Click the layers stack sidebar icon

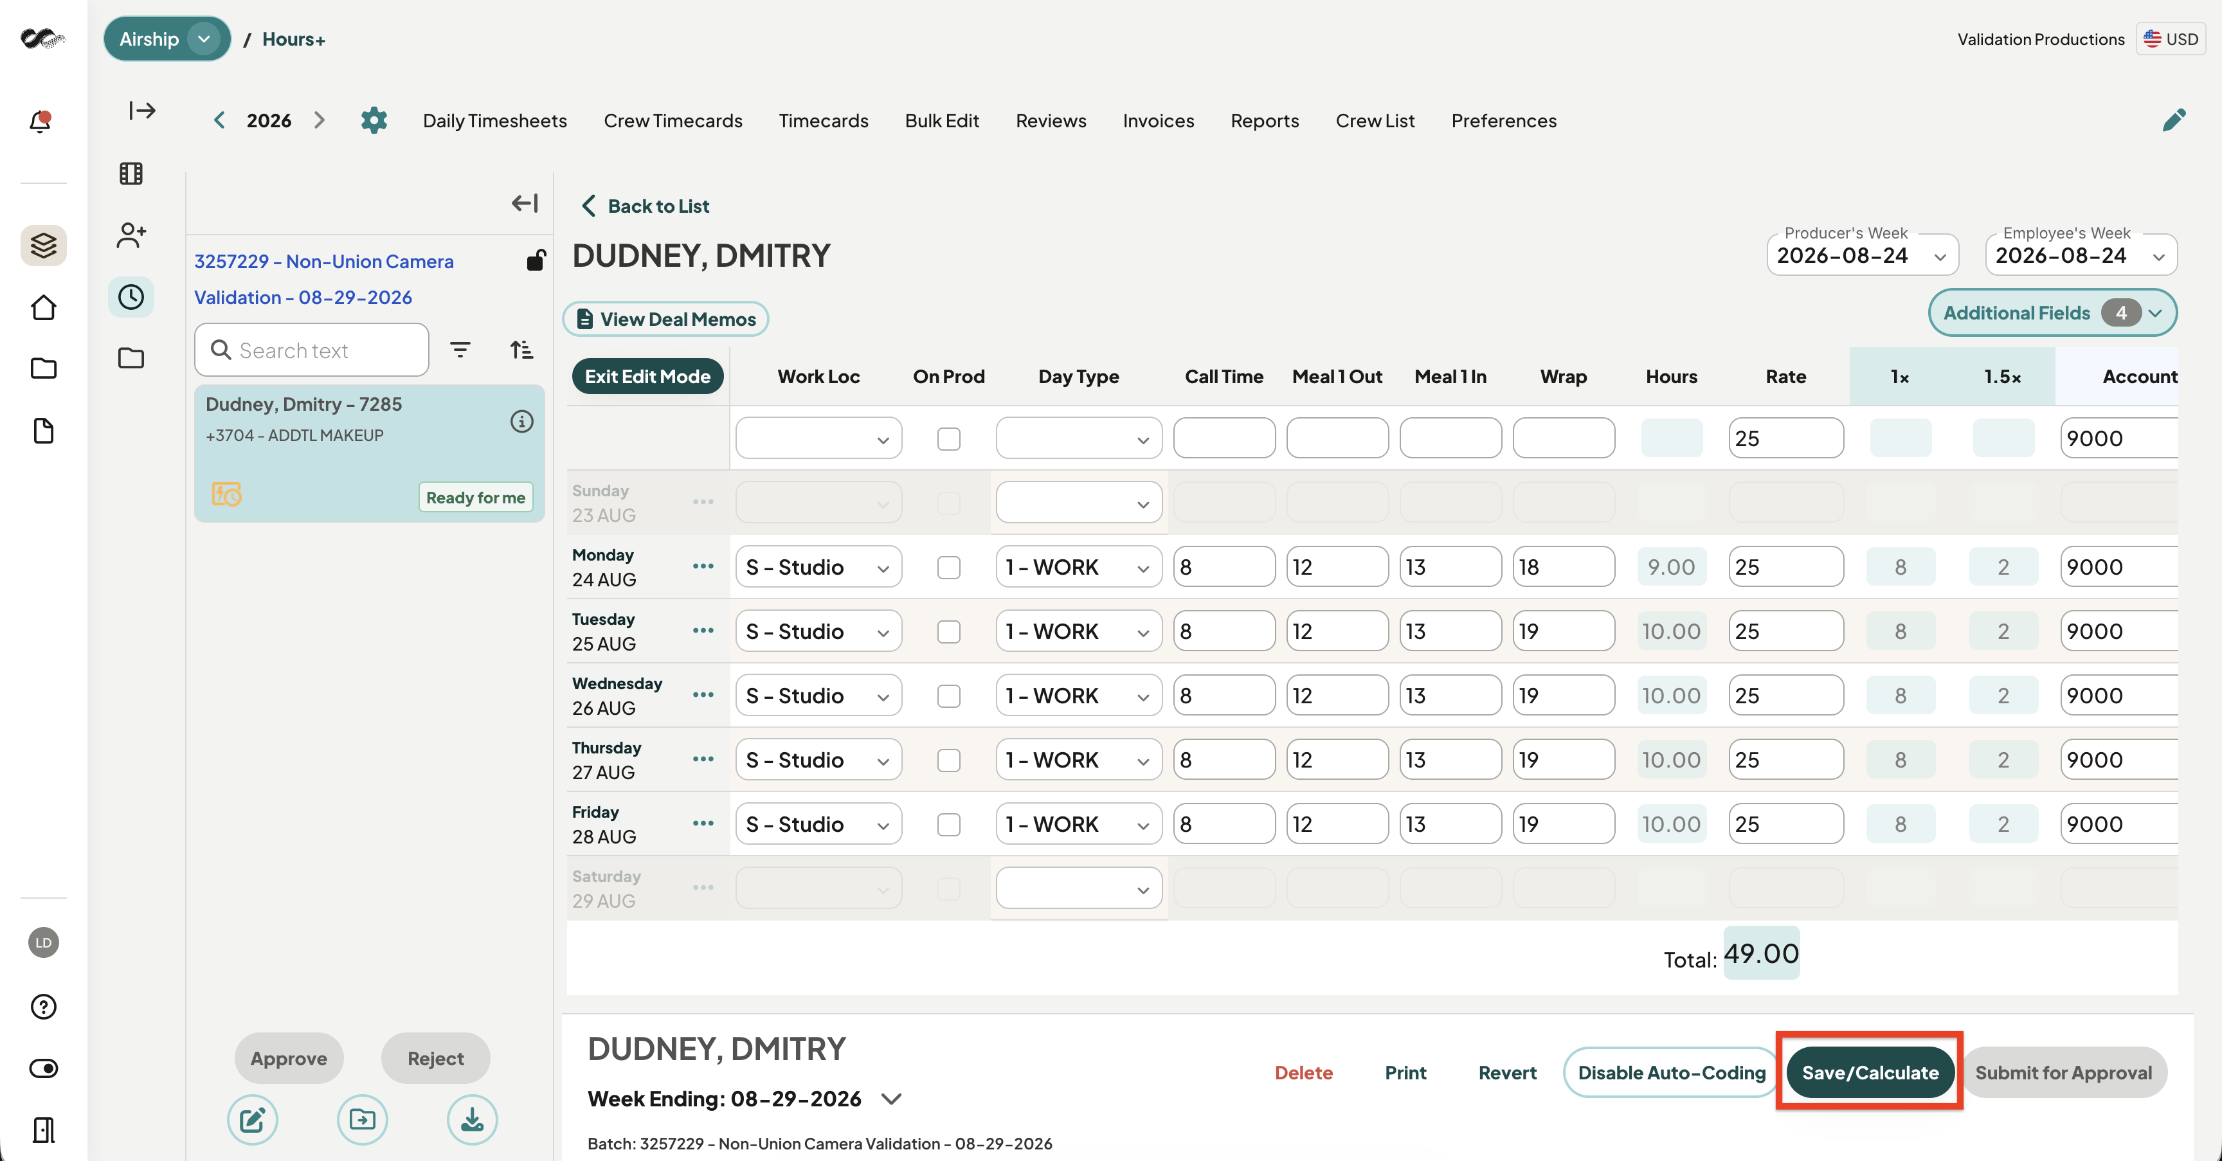click(x=43, y=246)
